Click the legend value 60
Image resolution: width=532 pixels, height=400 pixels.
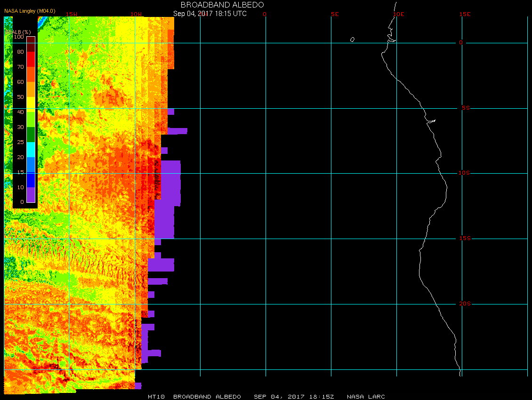tap(20, 82)
